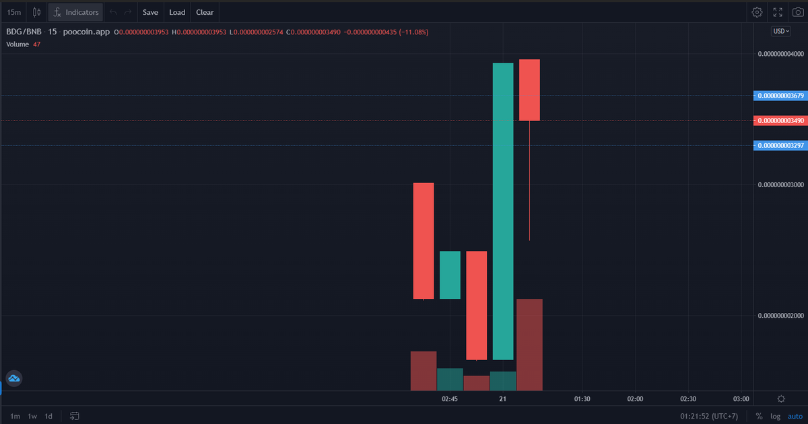Toggle auto scale mode

click(795, 416)
